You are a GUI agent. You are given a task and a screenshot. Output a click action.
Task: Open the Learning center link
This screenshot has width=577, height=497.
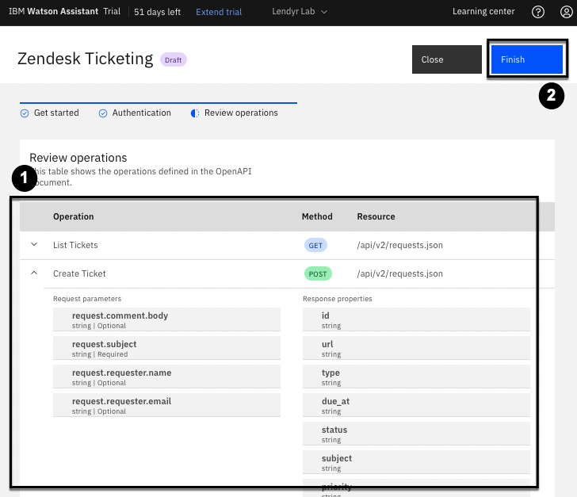[483, 11]
